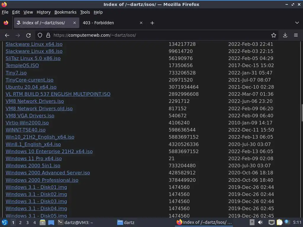Screen dimensions: 303x227
Task: Click VM8 Network Drivers.iso link
Action: [x=35, y=101]
